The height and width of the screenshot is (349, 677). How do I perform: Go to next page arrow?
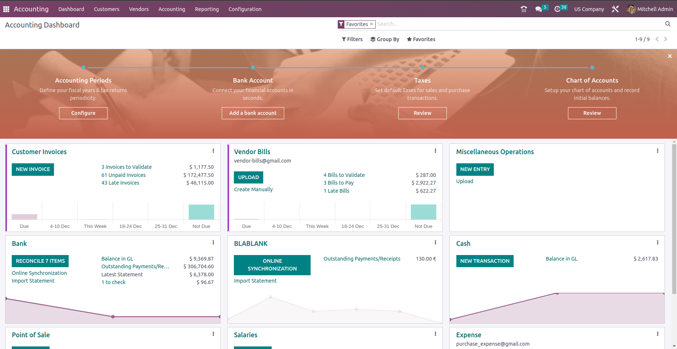coord(666,39)
